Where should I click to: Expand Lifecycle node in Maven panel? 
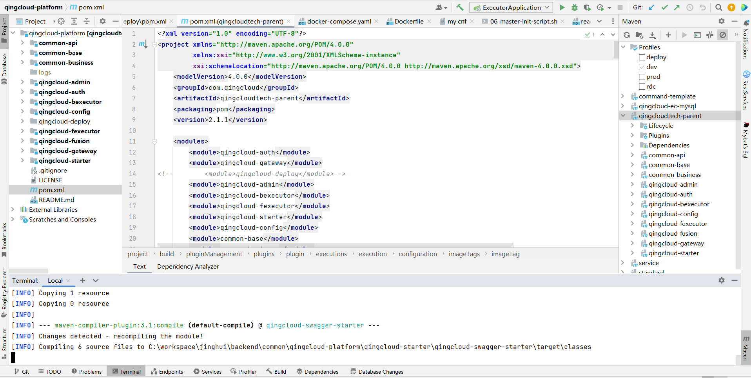point(632,125)
